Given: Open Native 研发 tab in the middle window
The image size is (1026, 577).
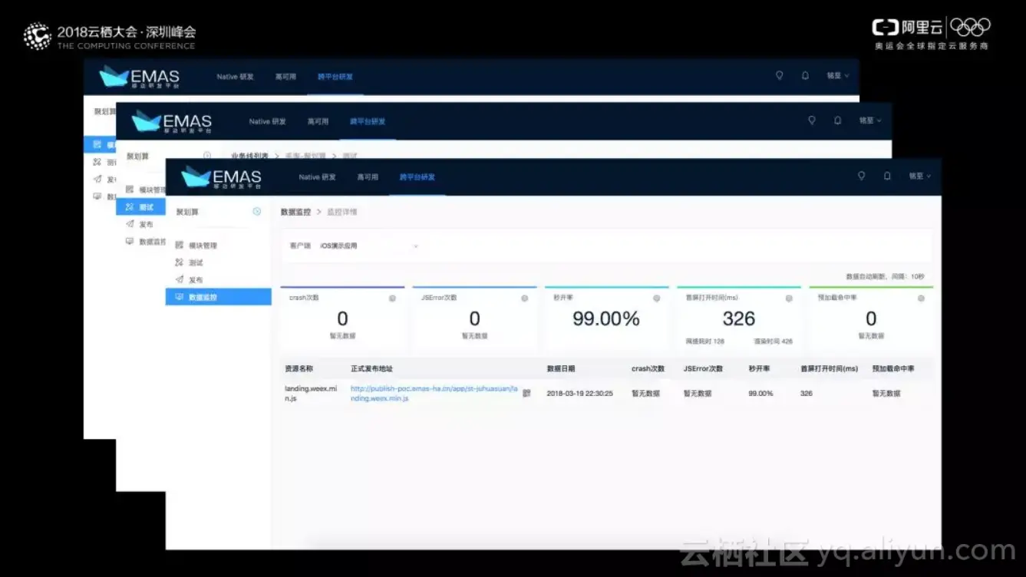Looking at the screenshot, I should [x=268, y=121].
